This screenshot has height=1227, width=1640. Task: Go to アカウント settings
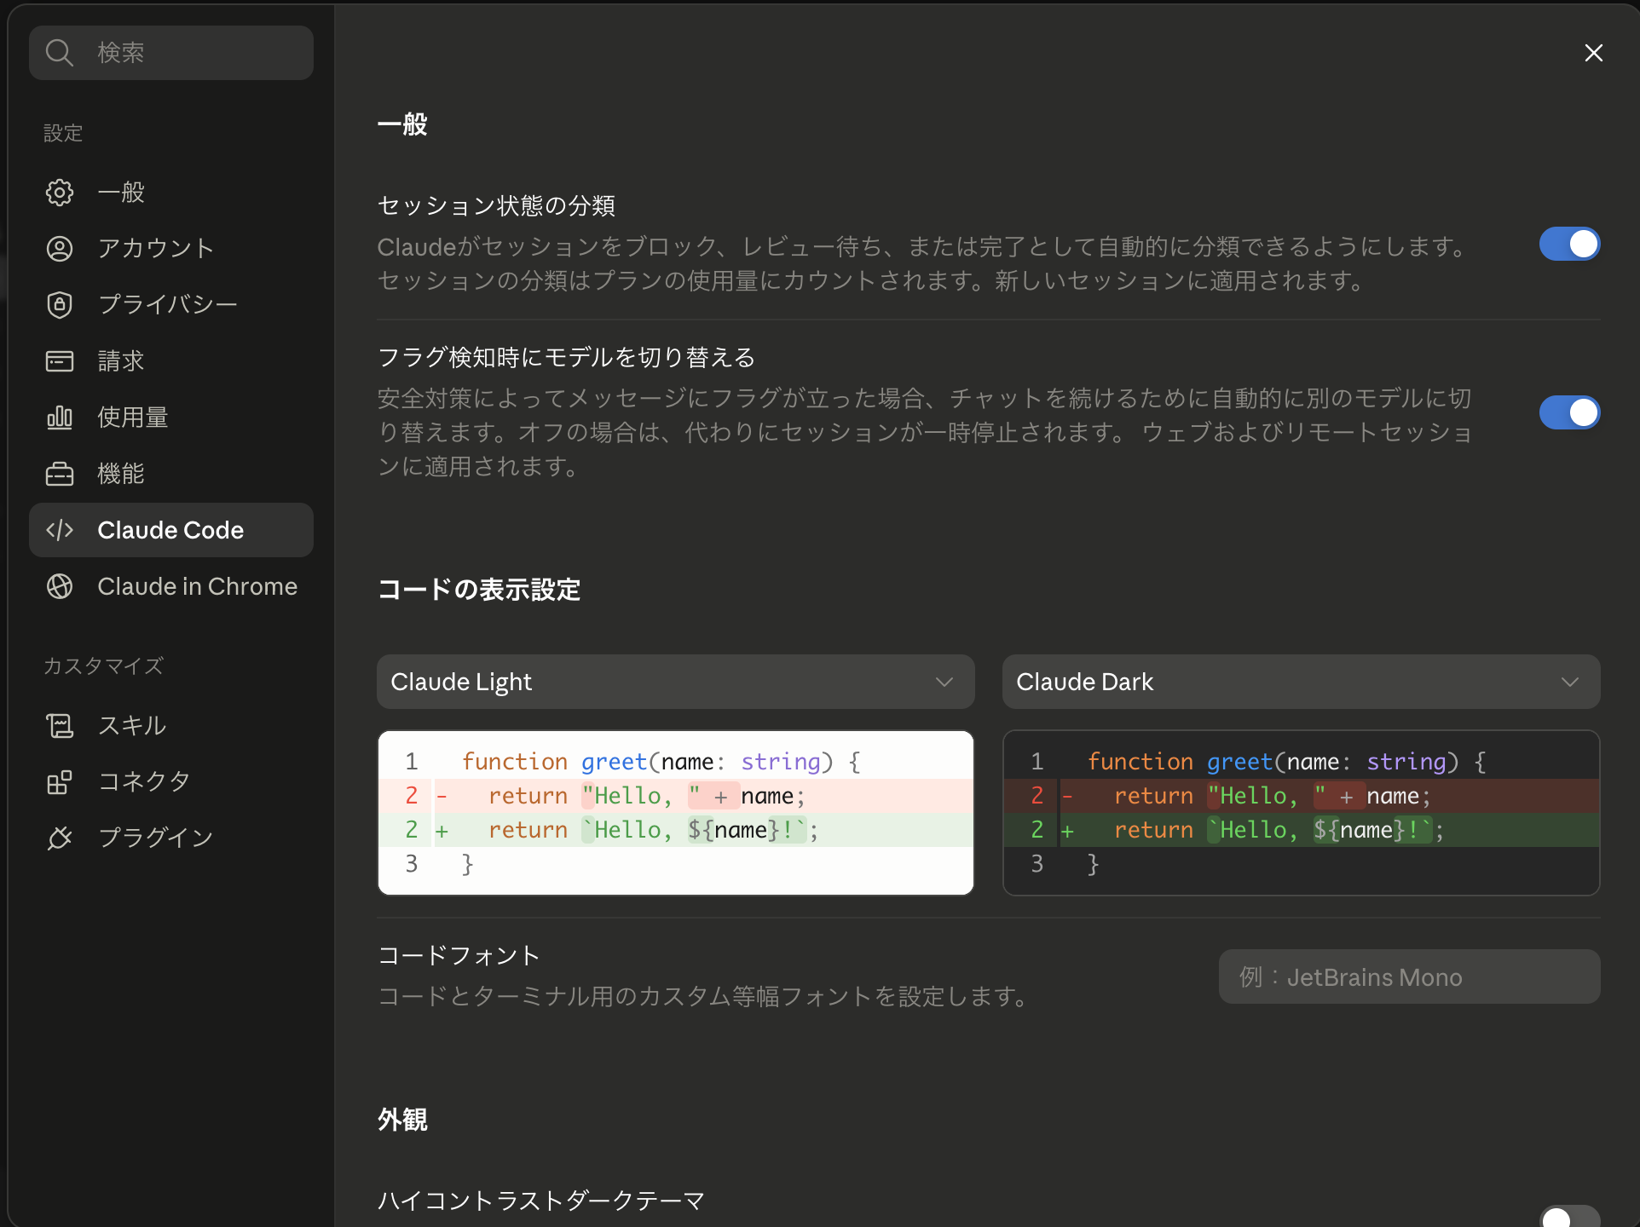pos(171,249)
